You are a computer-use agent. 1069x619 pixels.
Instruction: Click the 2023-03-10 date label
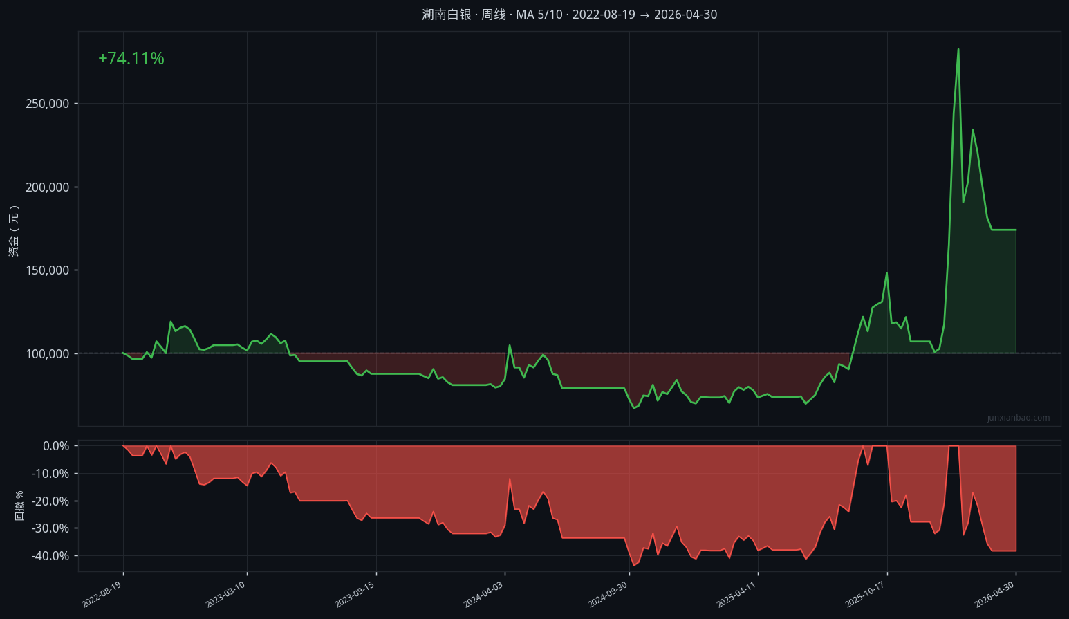(x=225, y=595)
